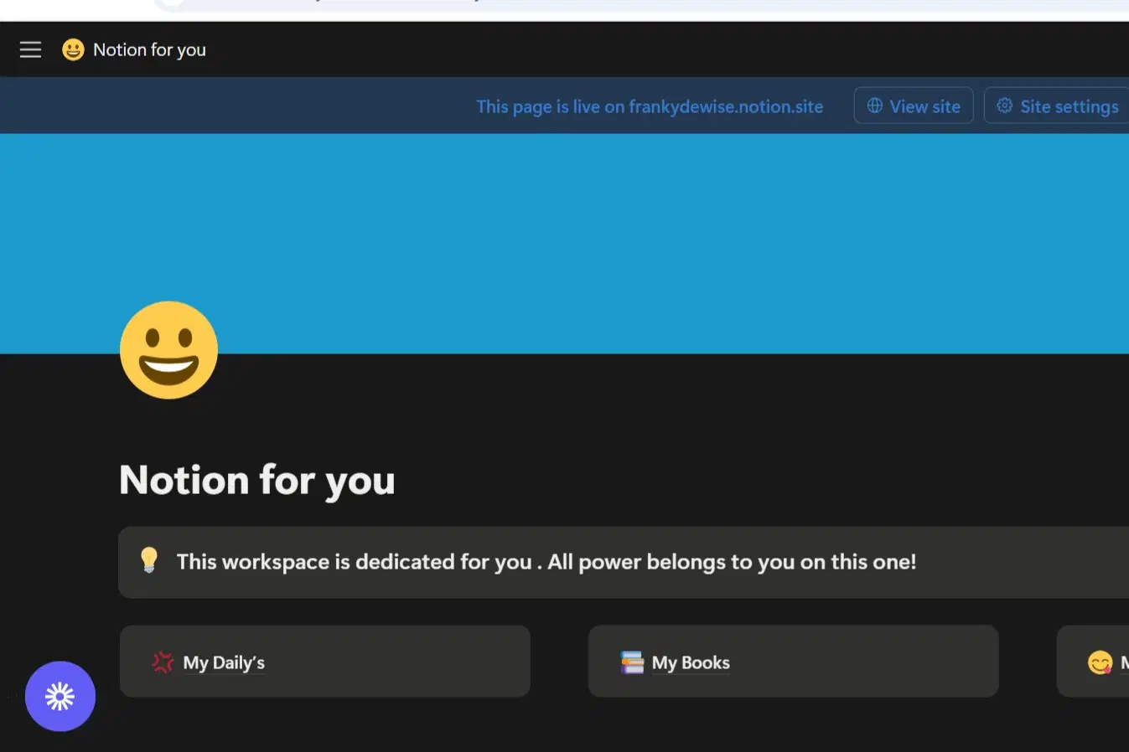Open the hamburger navigation menu

30,49
